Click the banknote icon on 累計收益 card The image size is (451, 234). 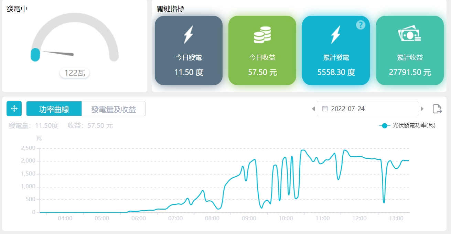click(409, 34)
